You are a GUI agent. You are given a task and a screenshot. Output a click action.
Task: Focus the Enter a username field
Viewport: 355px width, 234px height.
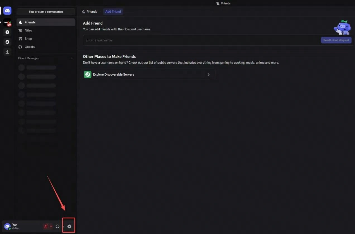[202, 40]
